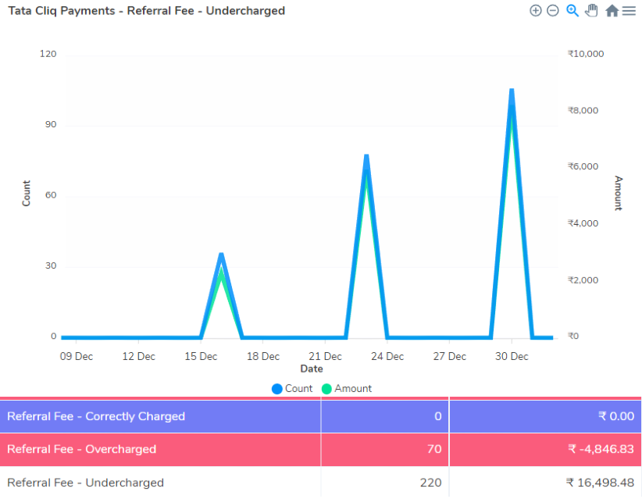This screenshot has width=642, height=499.
Task: Click the 30 Dec x-axis label
Action: pos(512,357)
